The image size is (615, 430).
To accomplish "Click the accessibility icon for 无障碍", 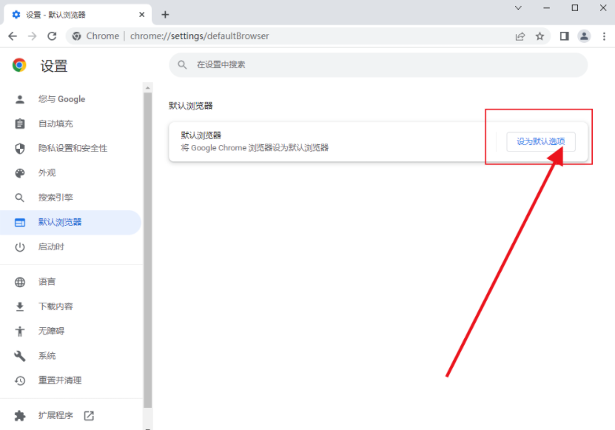I will click(19, 331).
